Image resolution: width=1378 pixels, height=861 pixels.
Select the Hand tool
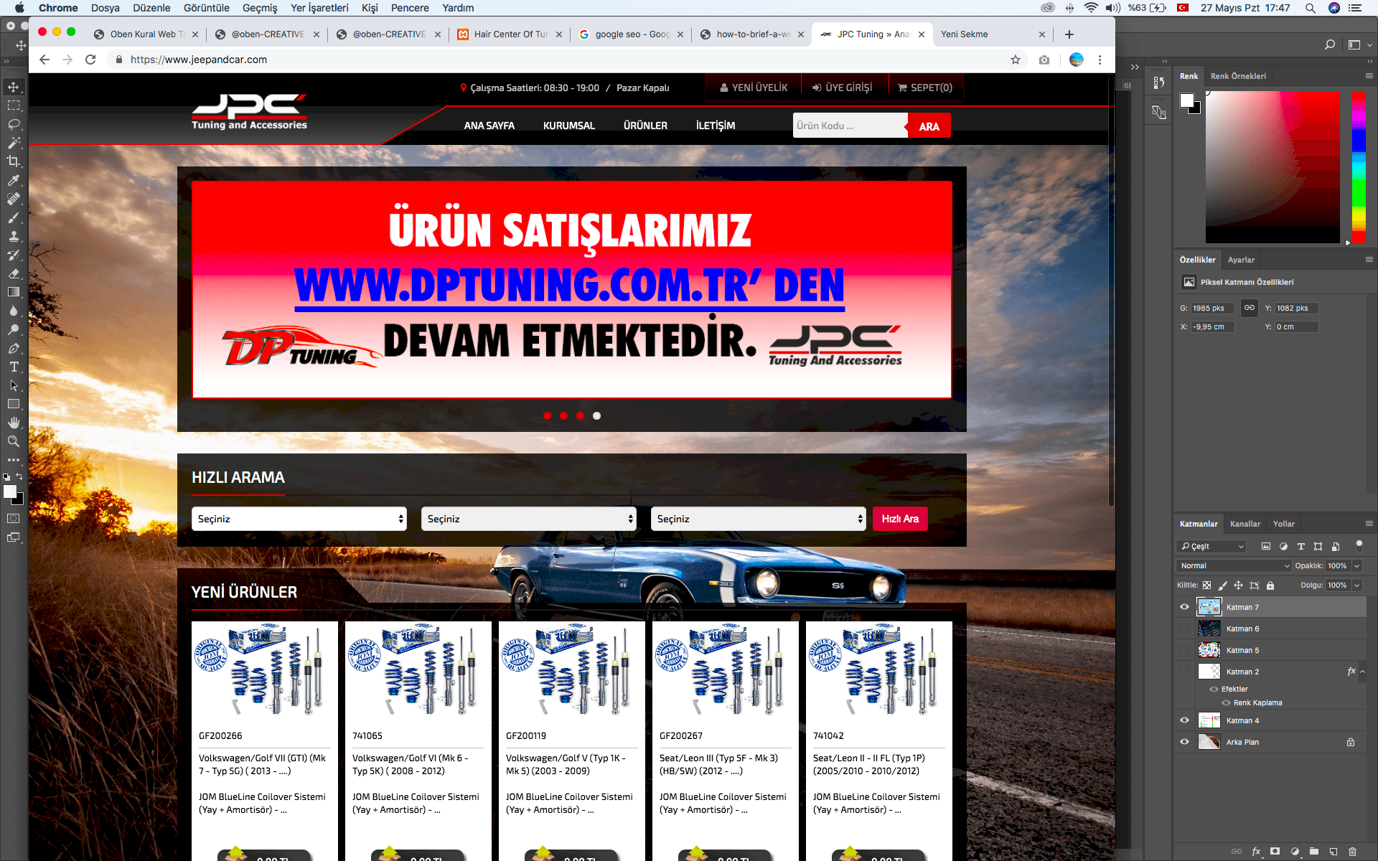click(14, 423)
